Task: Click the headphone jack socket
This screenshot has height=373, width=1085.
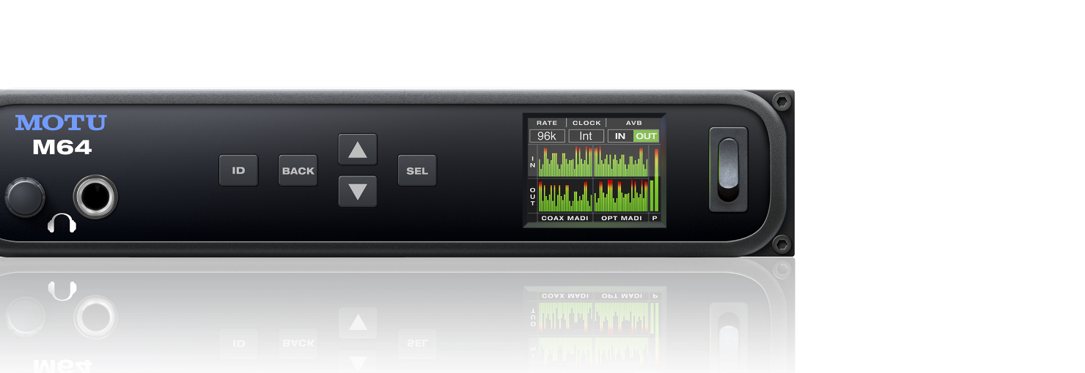Action: click(x=95, y=197)
